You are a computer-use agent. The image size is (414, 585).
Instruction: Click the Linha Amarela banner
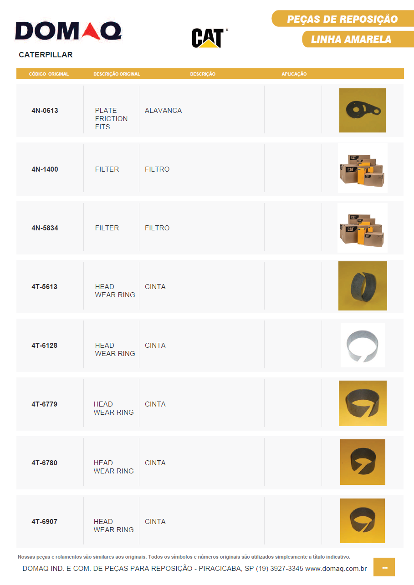(351, 40)
